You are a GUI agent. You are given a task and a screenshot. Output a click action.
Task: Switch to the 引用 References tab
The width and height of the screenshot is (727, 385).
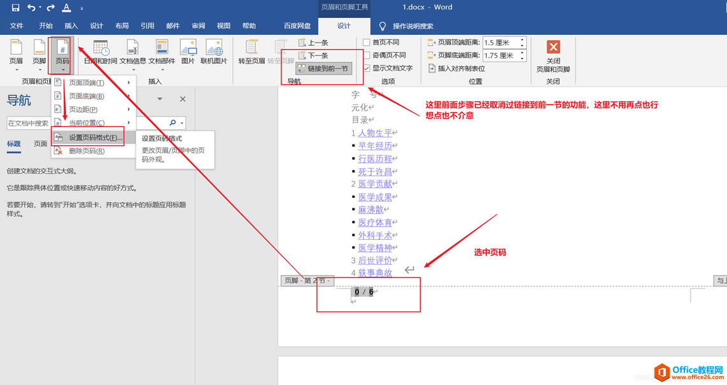(x=148, y=26)
